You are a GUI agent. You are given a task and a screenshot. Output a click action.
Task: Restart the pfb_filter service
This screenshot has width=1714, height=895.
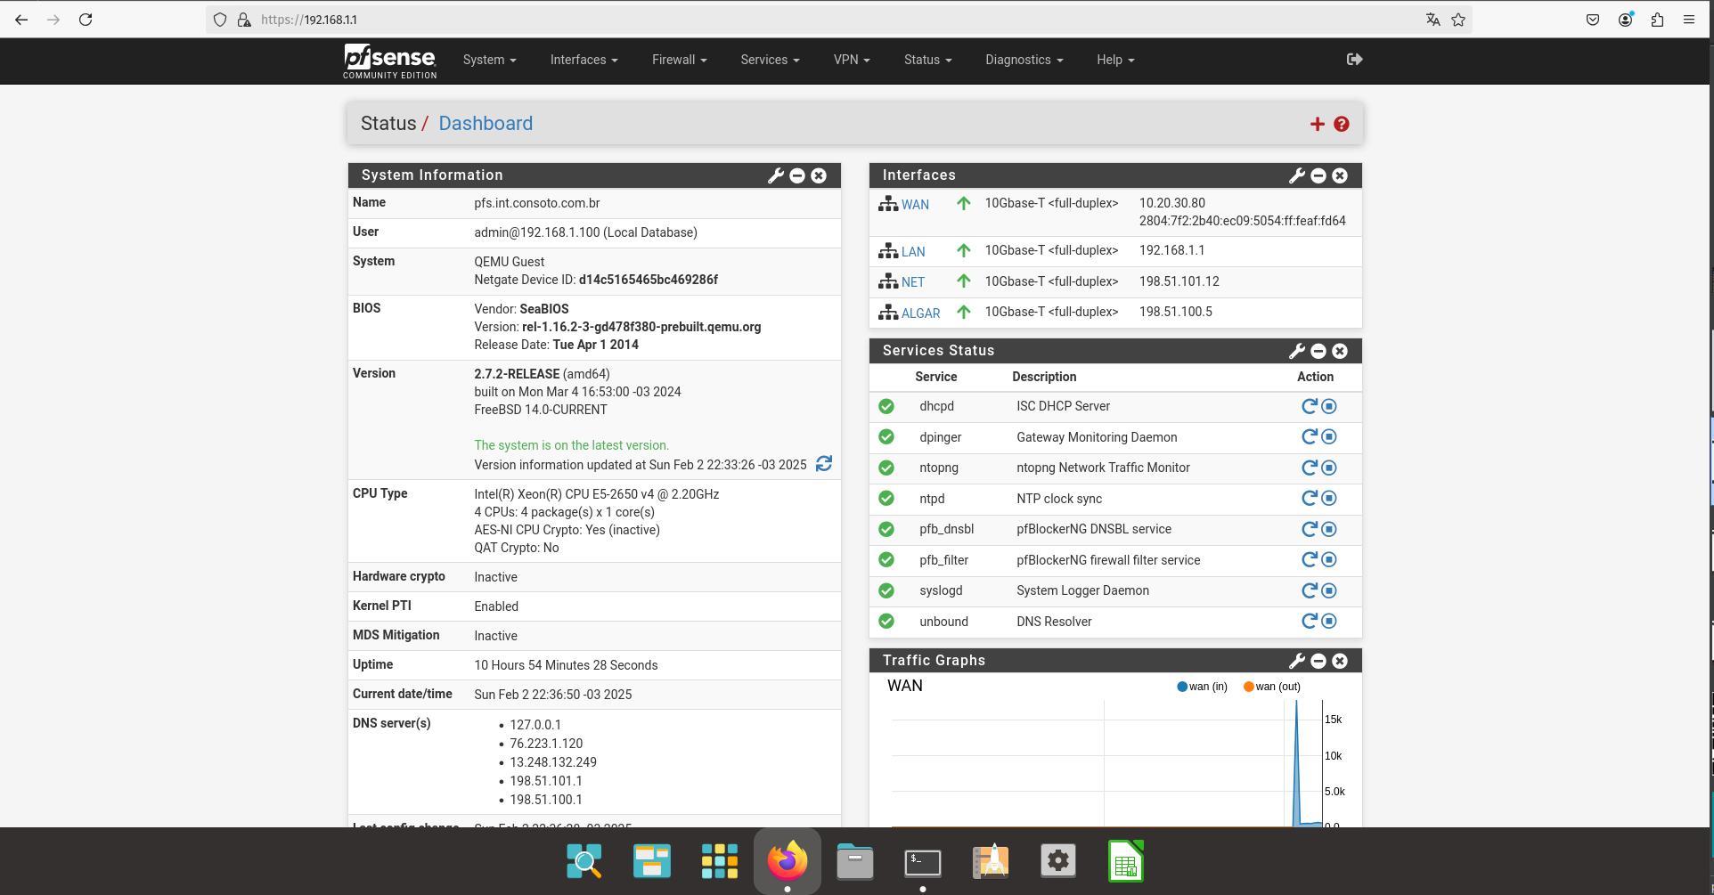1309,559
